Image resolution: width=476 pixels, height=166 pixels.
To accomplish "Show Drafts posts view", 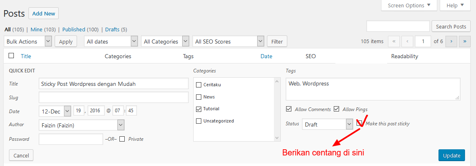I will [x=112, y=29].
